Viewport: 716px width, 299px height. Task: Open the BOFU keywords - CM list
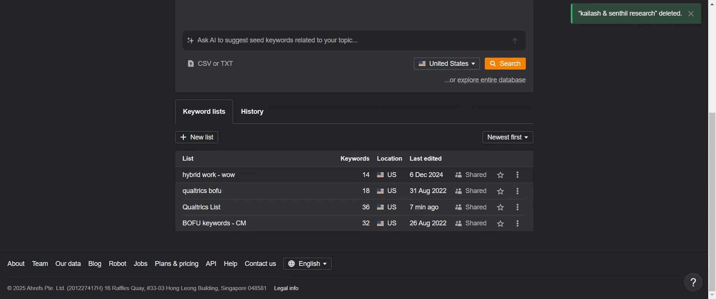click(x=214, y=223)
